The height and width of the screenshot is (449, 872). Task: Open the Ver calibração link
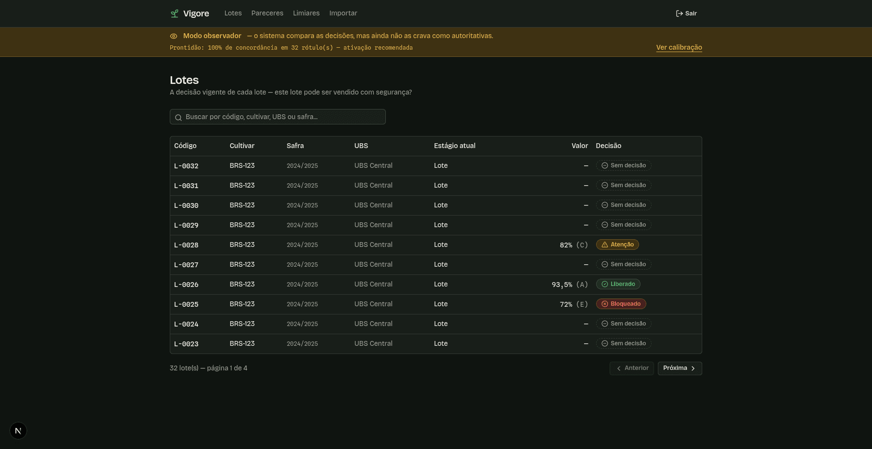coord(679,47)
